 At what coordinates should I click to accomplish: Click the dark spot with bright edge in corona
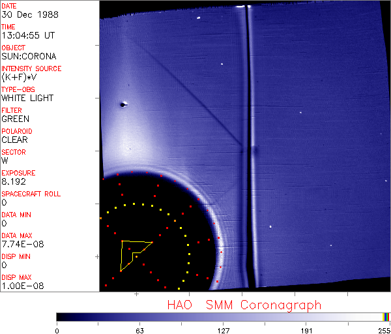[x=123, y=104]
